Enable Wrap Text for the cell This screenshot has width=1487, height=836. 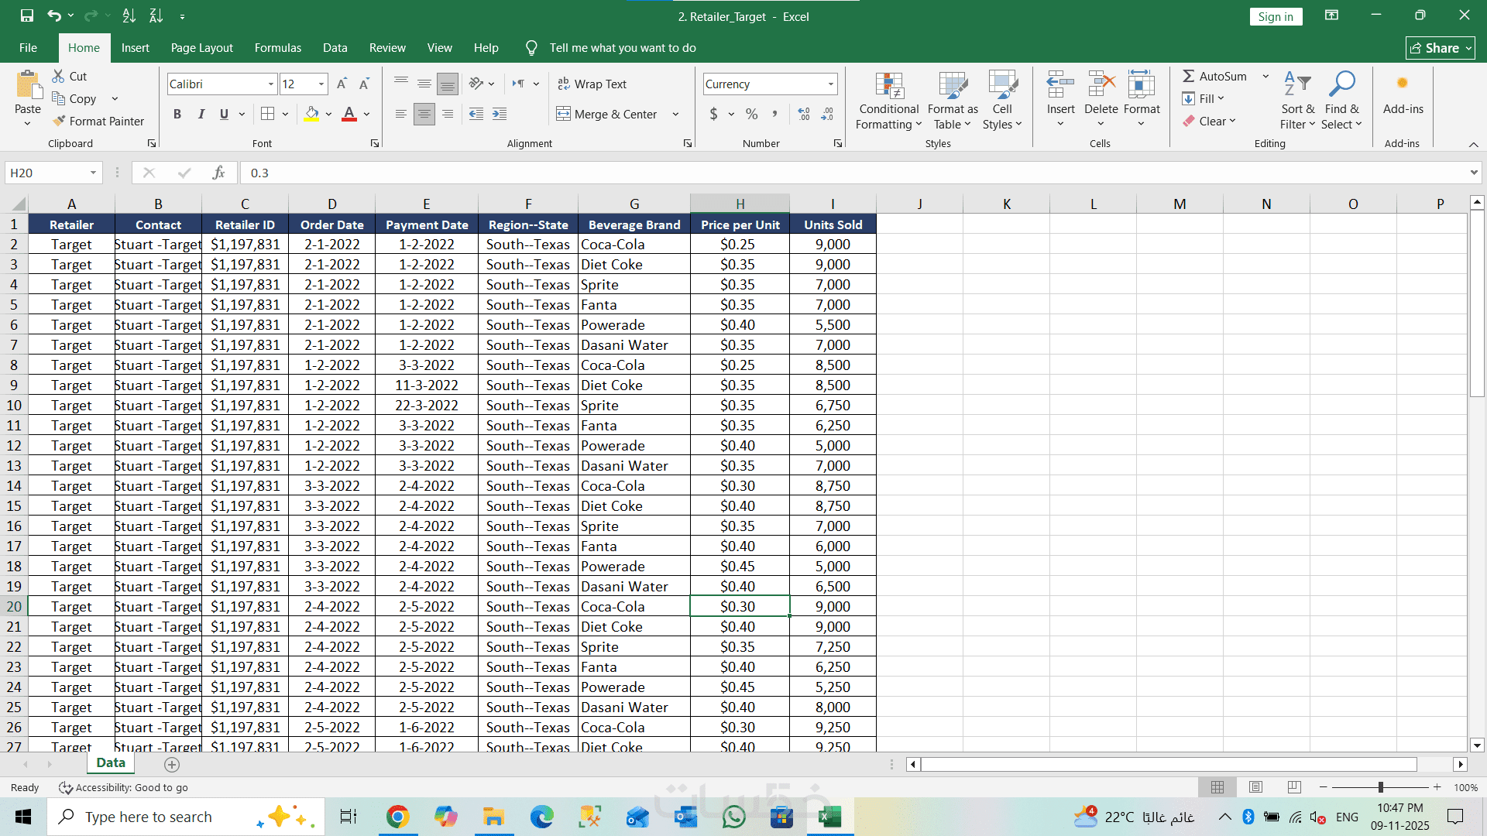592,84
